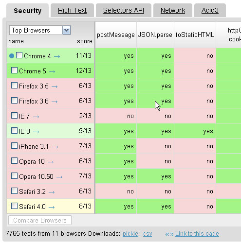Click the arrow icon next to Firefox 3.6
241x243 pixels.
[x=55, y=102]
